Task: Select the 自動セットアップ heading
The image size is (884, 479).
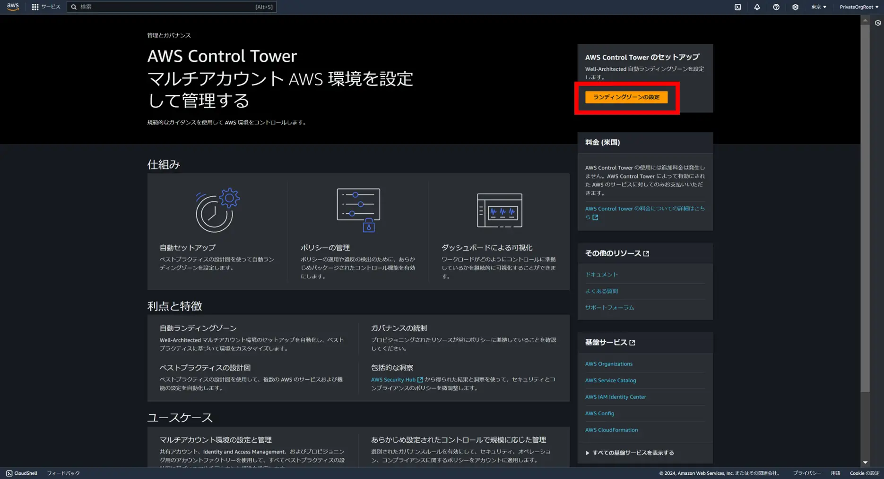Action: [x=187, y=248]
